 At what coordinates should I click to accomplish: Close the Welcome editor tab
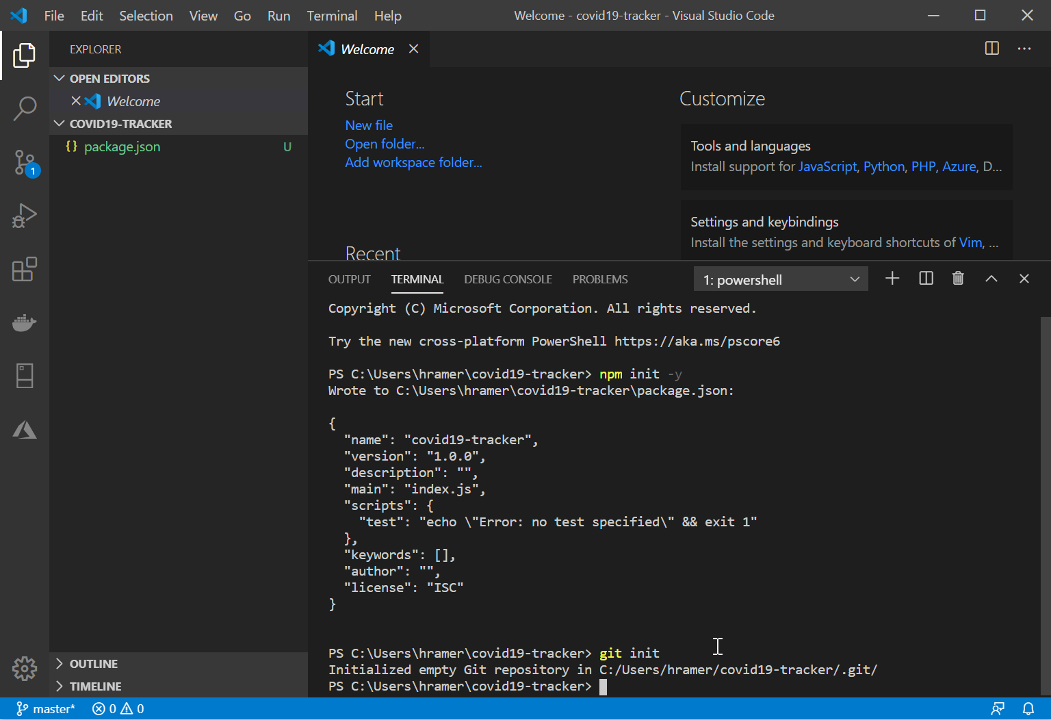click(x=413, y=49)
